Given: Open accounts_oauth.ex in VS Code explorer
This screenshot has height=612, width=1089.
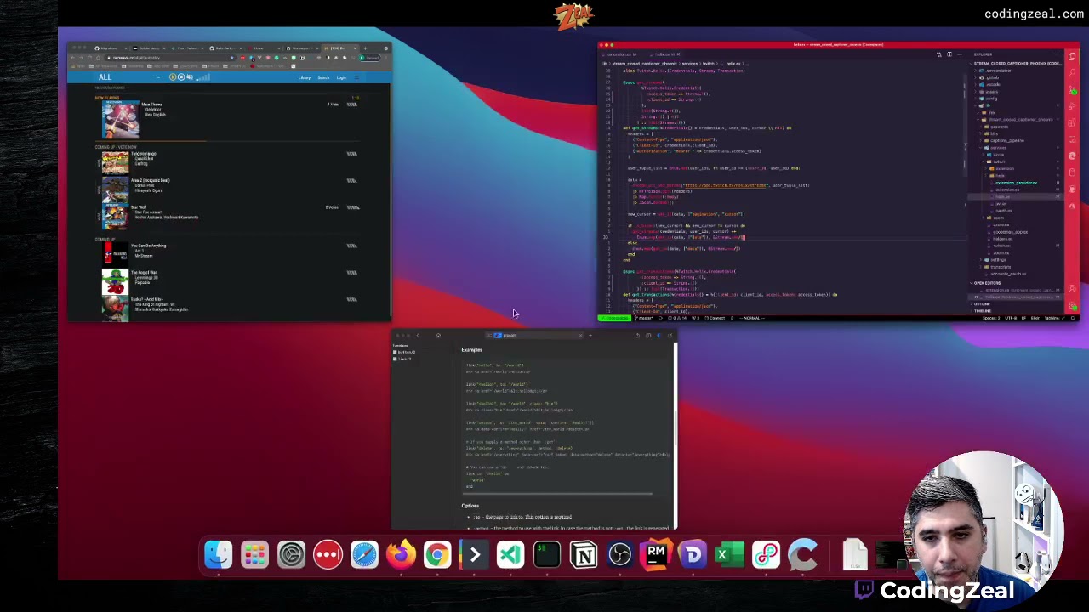Looking at the screenshot, I should click(x=1008, y=274).
